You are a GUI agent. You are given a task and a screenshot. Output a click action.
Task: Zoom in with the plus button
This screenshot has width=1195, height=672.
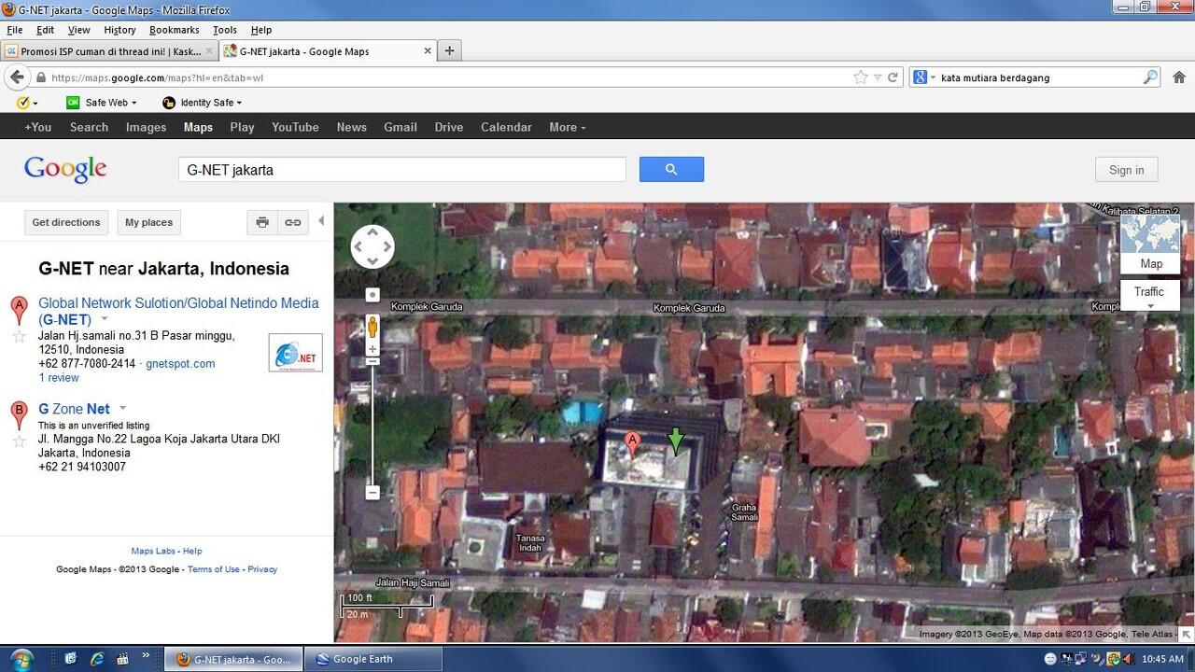point(373,349)
